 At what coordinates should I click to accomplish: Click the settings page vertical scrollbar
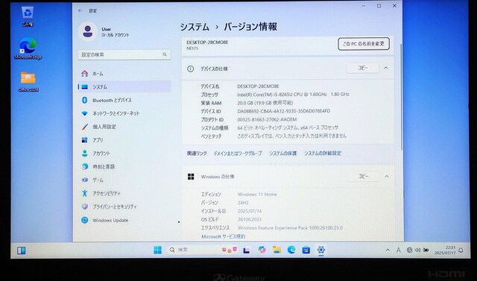(x=401, y=98)
